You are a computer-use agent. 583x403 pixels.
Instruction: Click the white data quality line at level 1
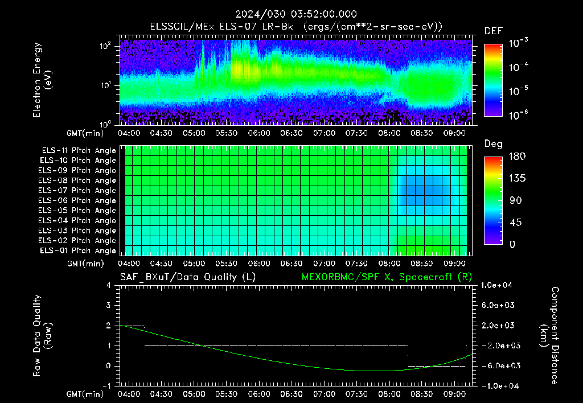(276, 346)
